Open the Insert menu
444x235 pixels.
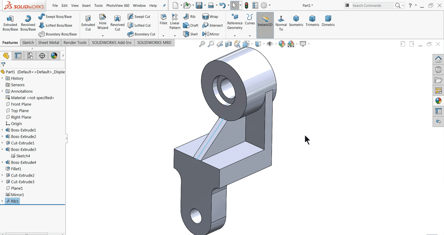coord(86,6)
